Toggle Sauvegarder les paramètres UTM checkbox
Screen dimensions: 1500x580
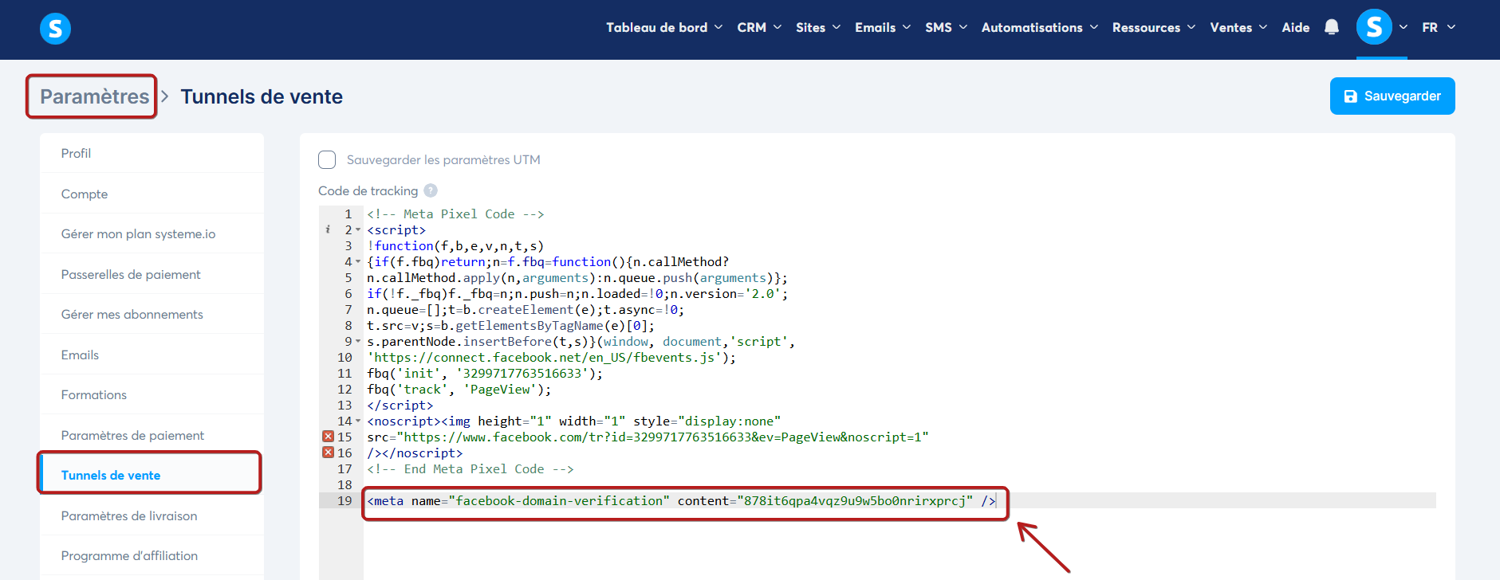coord(327,159)
